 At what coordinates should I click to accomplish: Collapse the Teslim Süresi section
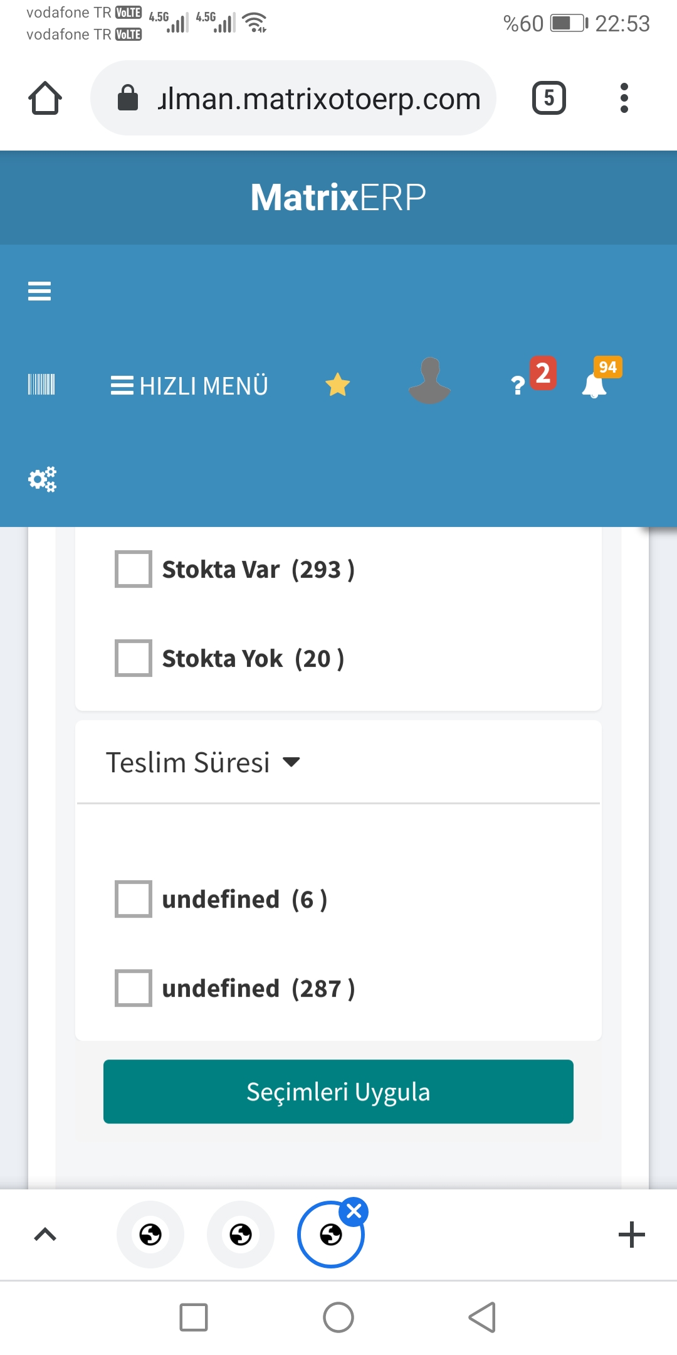click(x=203, y=763)
